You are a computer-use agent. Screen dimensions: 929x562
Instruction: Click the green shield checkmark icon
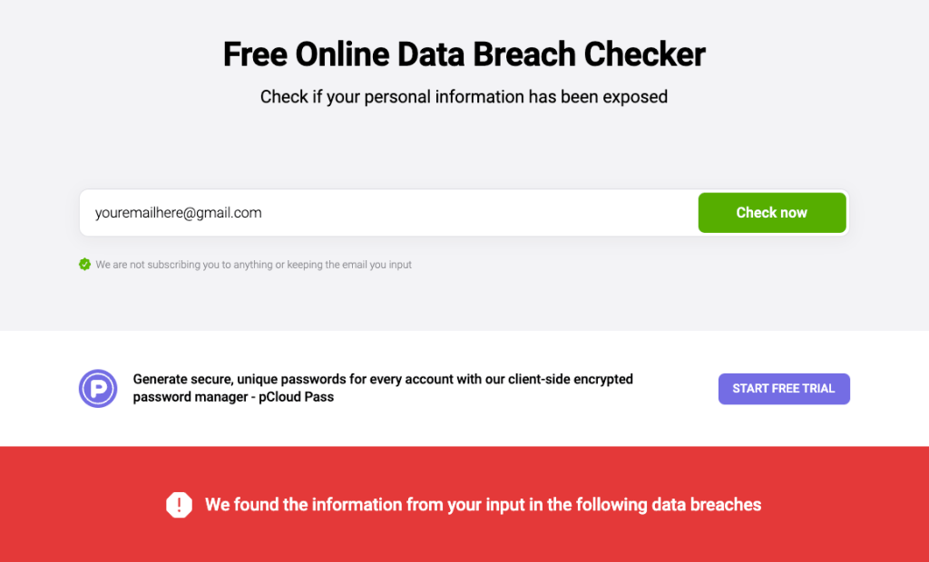click(x=84, y=265)
